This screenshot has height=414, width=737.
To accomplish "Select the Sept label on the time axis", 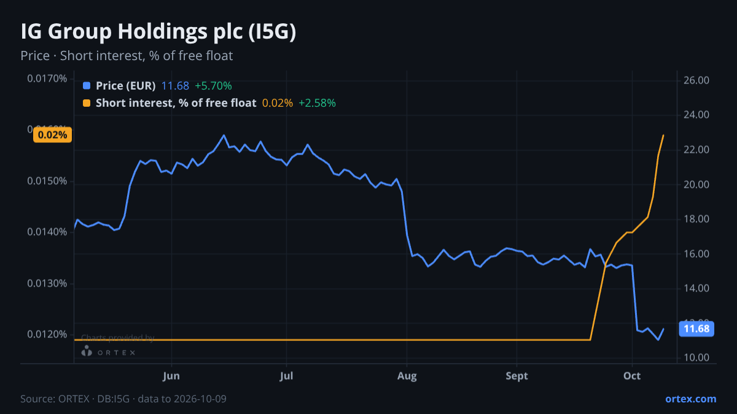I will (x=517, y=376).
